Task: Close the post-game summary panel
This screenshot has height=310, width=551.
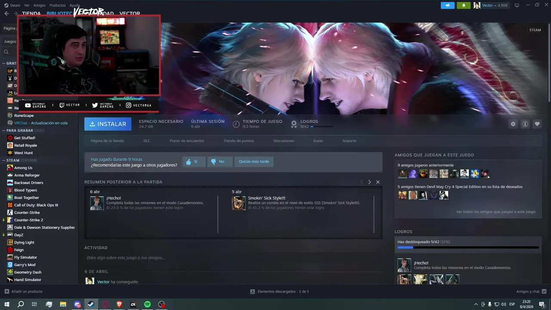Action: click(x=378, y=182)
